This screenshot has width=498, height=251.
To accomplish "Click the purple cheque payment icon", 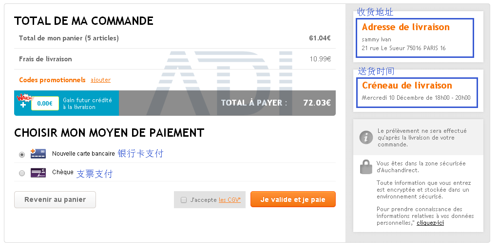I will 38,173.
